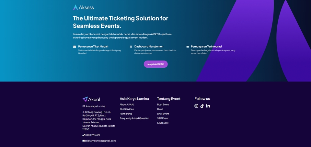This screenshot has width=311, height=147.
Task: Open the Instagram profile icon
Action: click(196, 106)
